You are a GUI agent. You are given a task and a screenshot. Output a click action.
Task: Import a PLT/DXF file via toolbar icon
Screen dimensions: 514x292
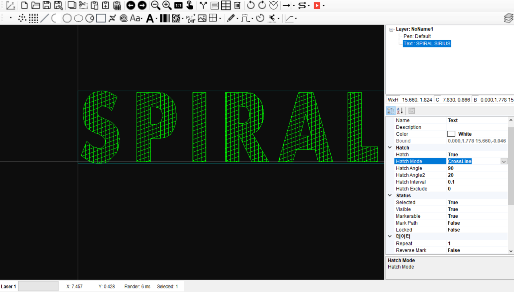191,18
